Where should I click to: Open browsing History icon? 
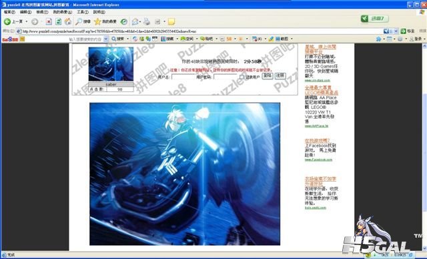pos(124,21)
